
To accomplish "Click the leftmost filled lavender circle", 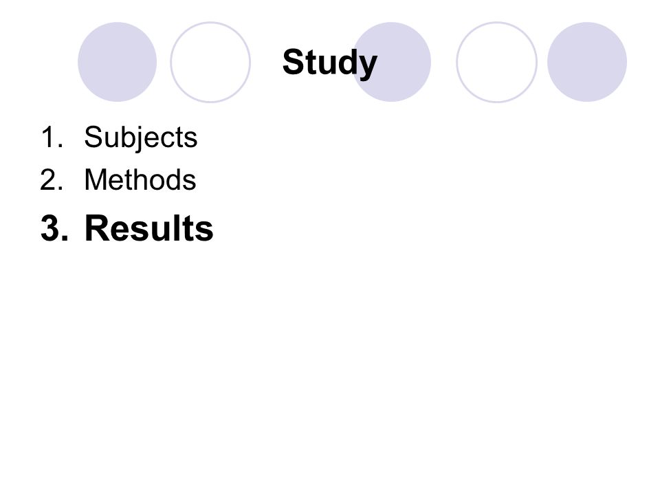I will (x=118, y=62).
